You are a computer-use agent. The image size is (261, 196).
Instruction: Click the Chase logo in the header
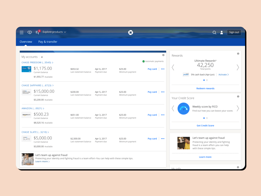pyautogui.click(x=130, y=32)
